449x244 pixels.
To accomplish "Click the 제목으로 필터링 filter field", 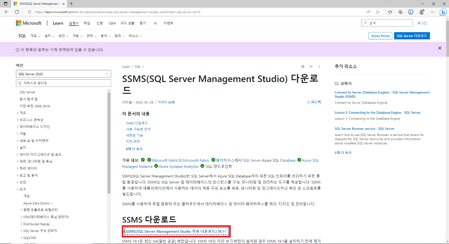I will (63, 83).
